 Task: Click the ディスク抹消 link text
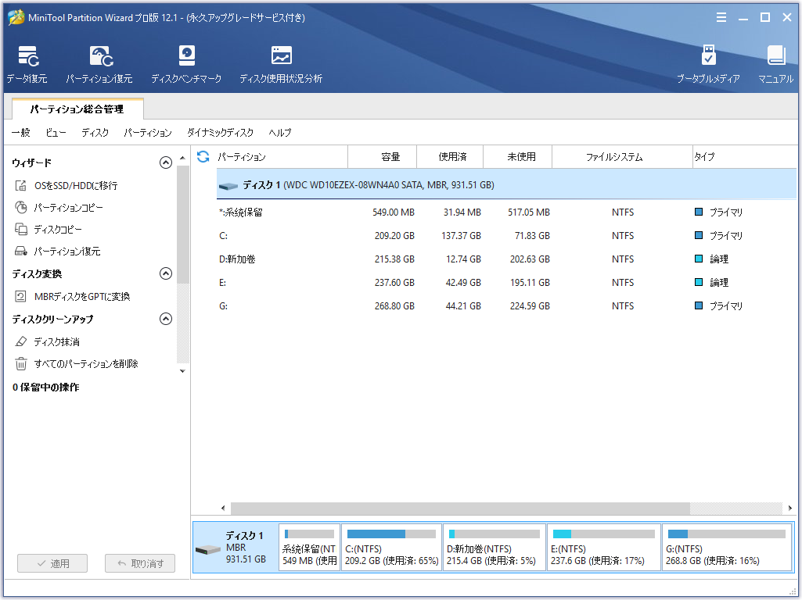[x=57, y=341]
